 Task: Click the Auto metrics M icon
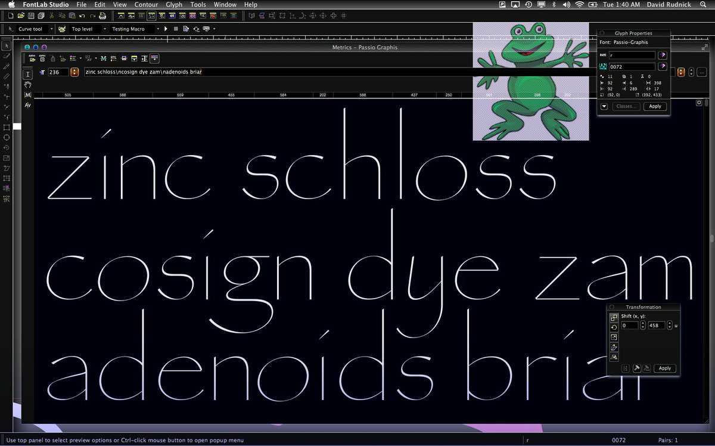(x=103, y=58)
